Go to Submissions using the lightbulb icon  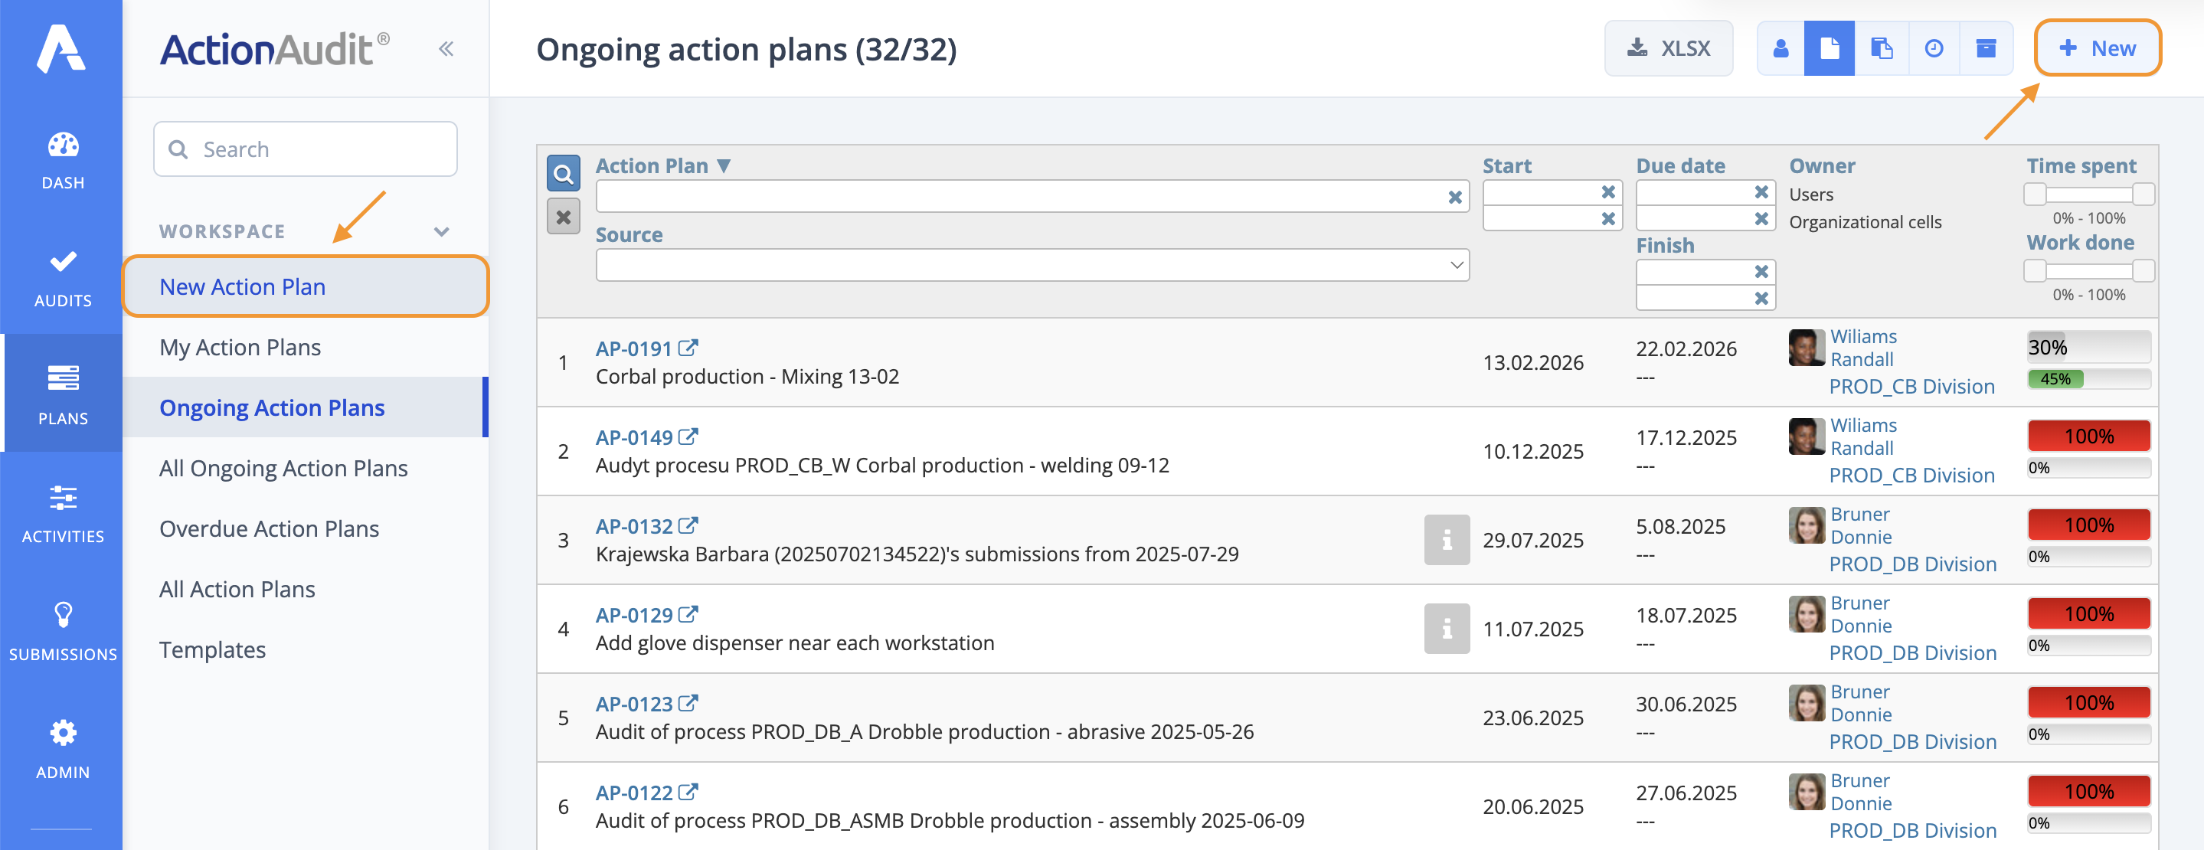click(x=63, y=631)
